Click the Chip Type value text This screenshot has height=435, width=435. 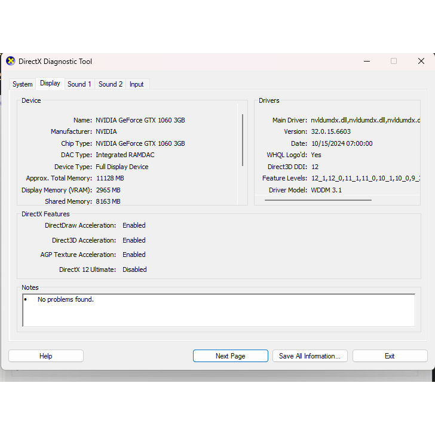(140, 143)
